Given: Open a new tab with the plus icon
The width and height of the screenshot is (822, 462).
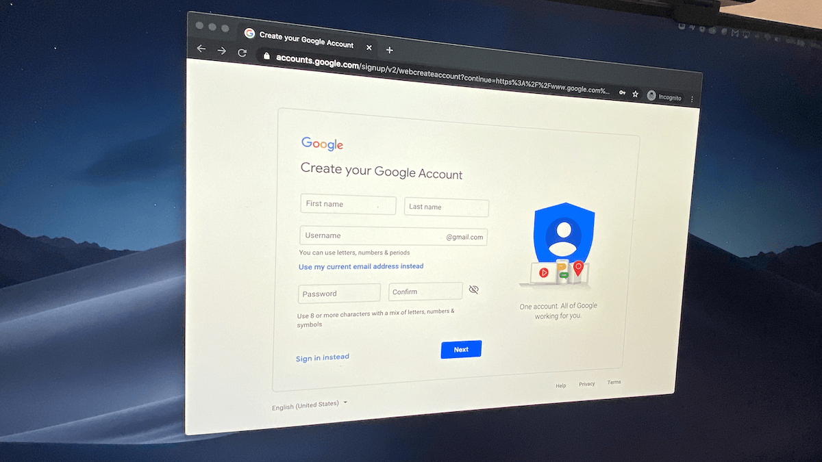Looking at the screenshot, I should point(389,50).
